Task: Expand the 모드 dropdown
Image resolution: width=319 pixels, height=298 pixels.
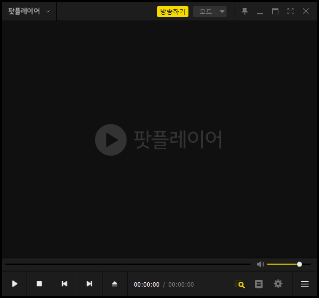Action: 210,11
